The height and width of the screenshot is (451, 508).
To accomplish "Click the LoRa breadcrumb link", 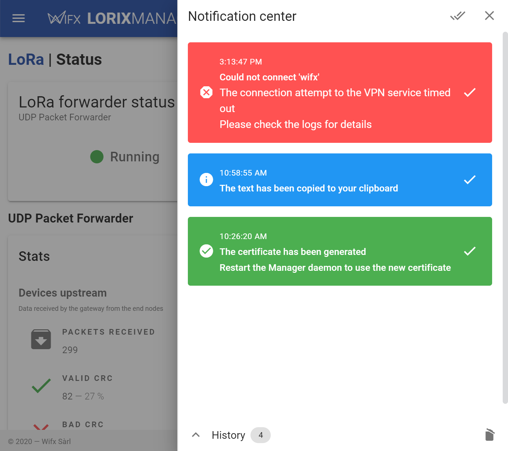I will [x=26, y=60].
